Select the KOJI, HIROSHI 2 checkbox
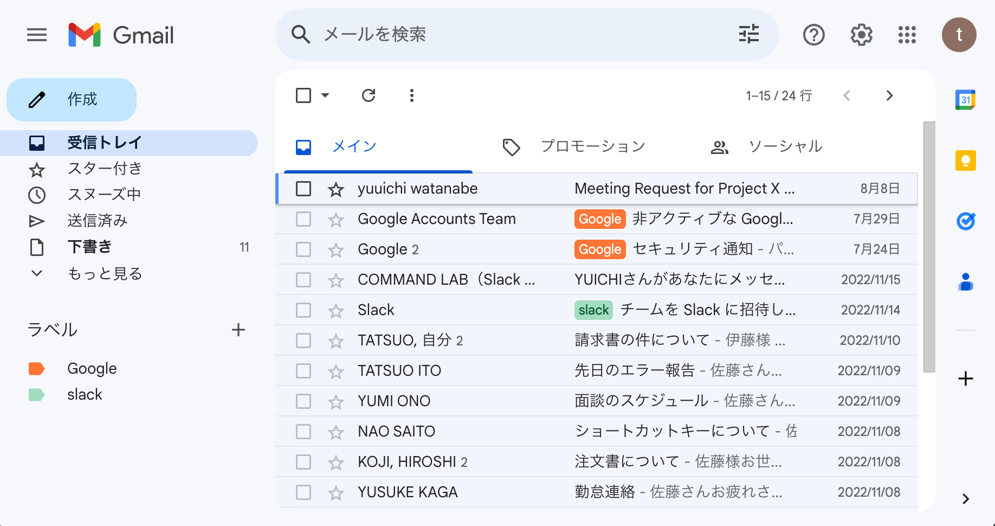The width and height of the screenshot is (995, 526). click(303, 462)
